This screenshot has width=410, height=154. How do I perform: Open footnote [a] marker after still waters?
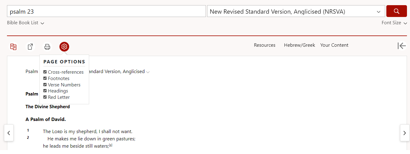pos(111,145)
